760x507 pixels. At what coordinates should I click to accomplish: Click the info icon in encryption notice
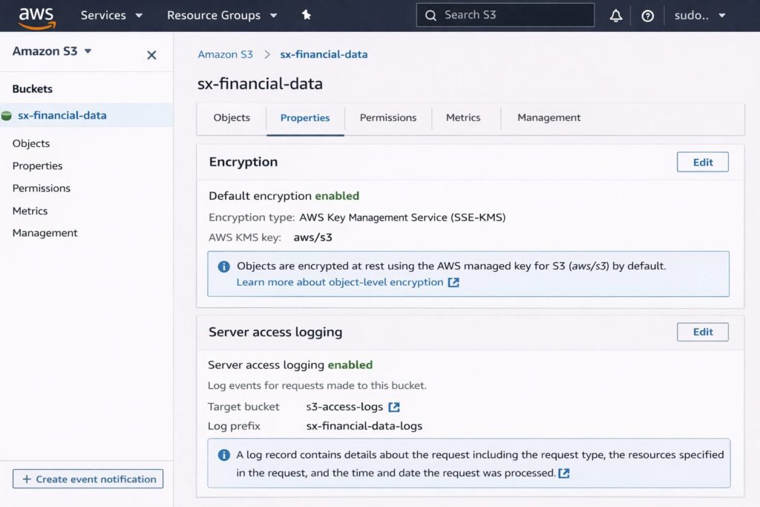(x=223, y=266)
